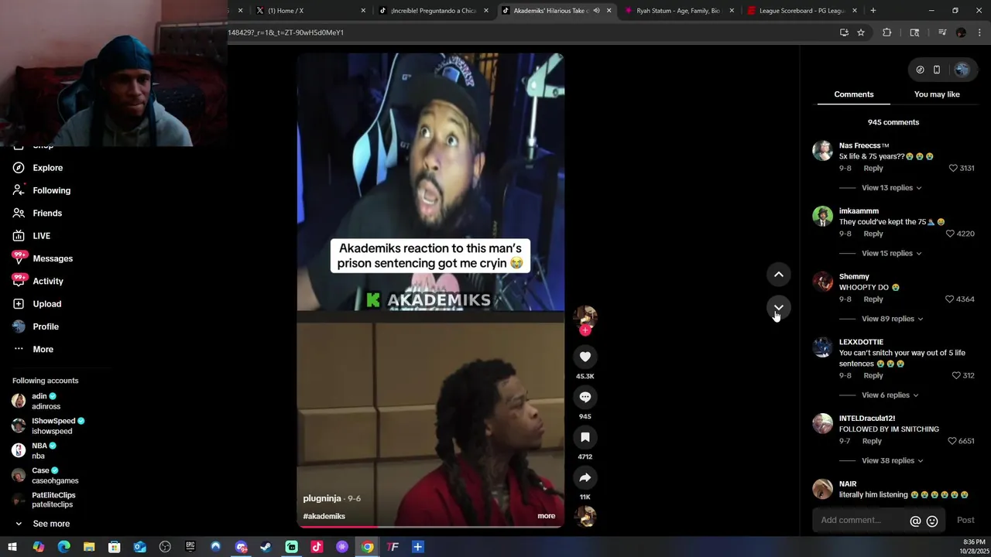The height and width of the screenshot is (557, 991).
Task: Reply to imkaammm comment
Action: pos(873,234)
